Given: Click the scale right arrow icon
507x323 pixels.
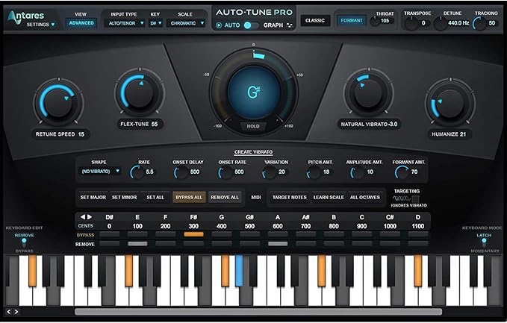Looking at the screenshot, I should point(90,217).
